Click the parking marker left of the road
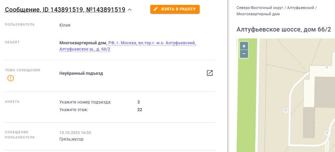 [x=286, y=111]
